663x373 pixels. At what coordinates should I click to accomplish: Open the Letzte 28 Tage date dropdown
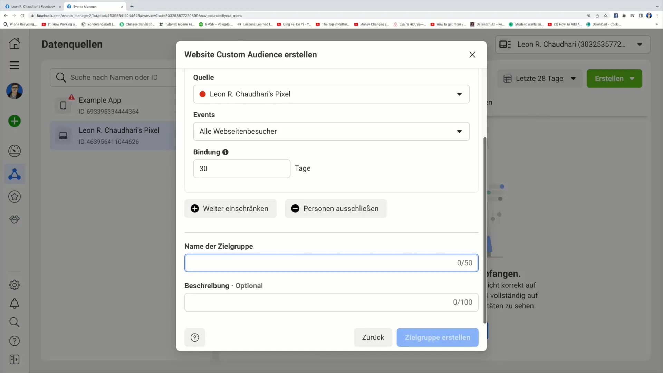pyautogui.click(x=539, y=78)
